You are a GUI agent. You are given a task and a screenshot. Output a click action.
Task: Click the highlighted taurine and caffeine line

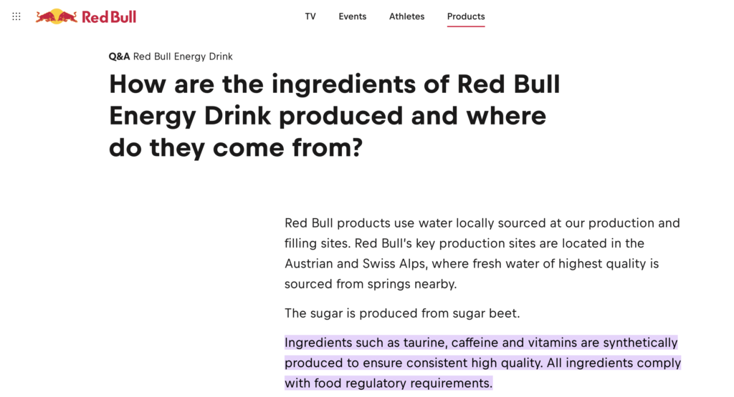(480, 343)
